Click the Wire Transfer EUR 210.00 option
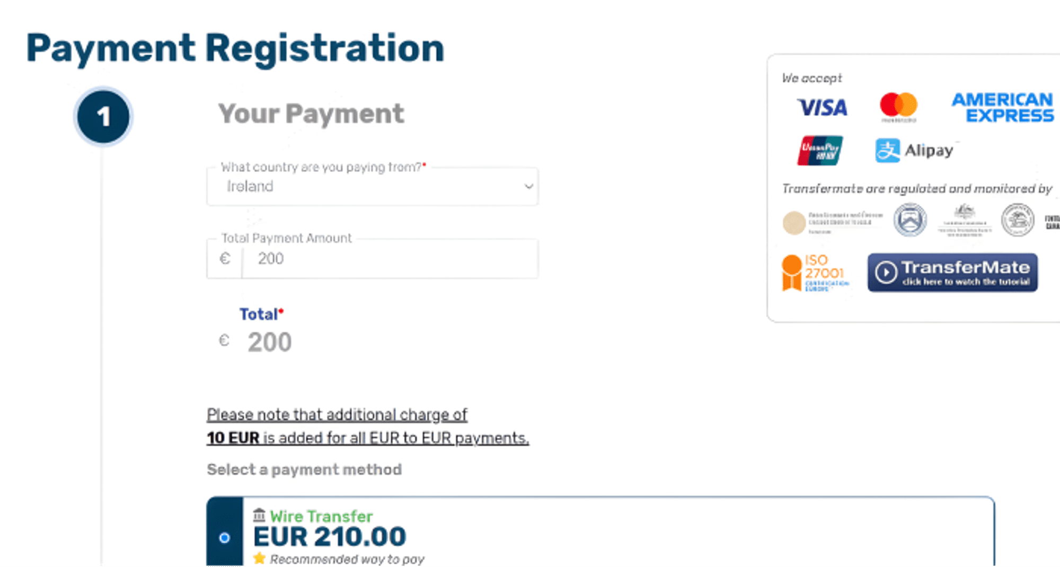Screen dimensions: 1060x567 click(600, 531)
